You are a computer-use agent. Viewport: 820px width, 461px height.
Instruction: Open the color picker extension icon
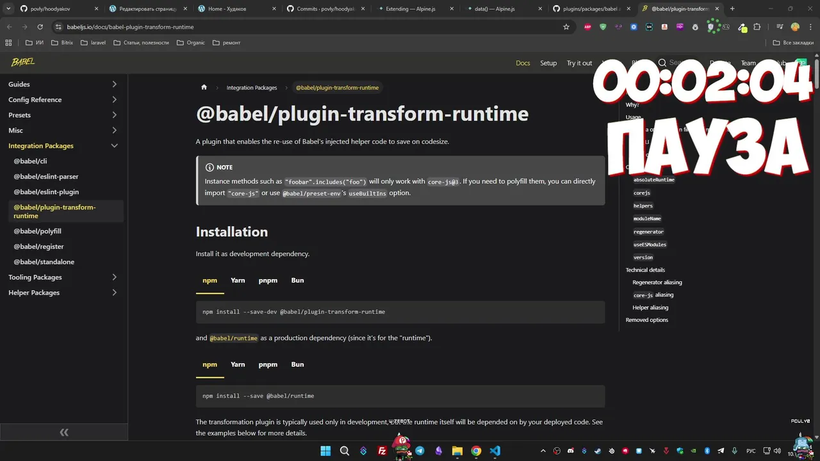tap(742, 27)
